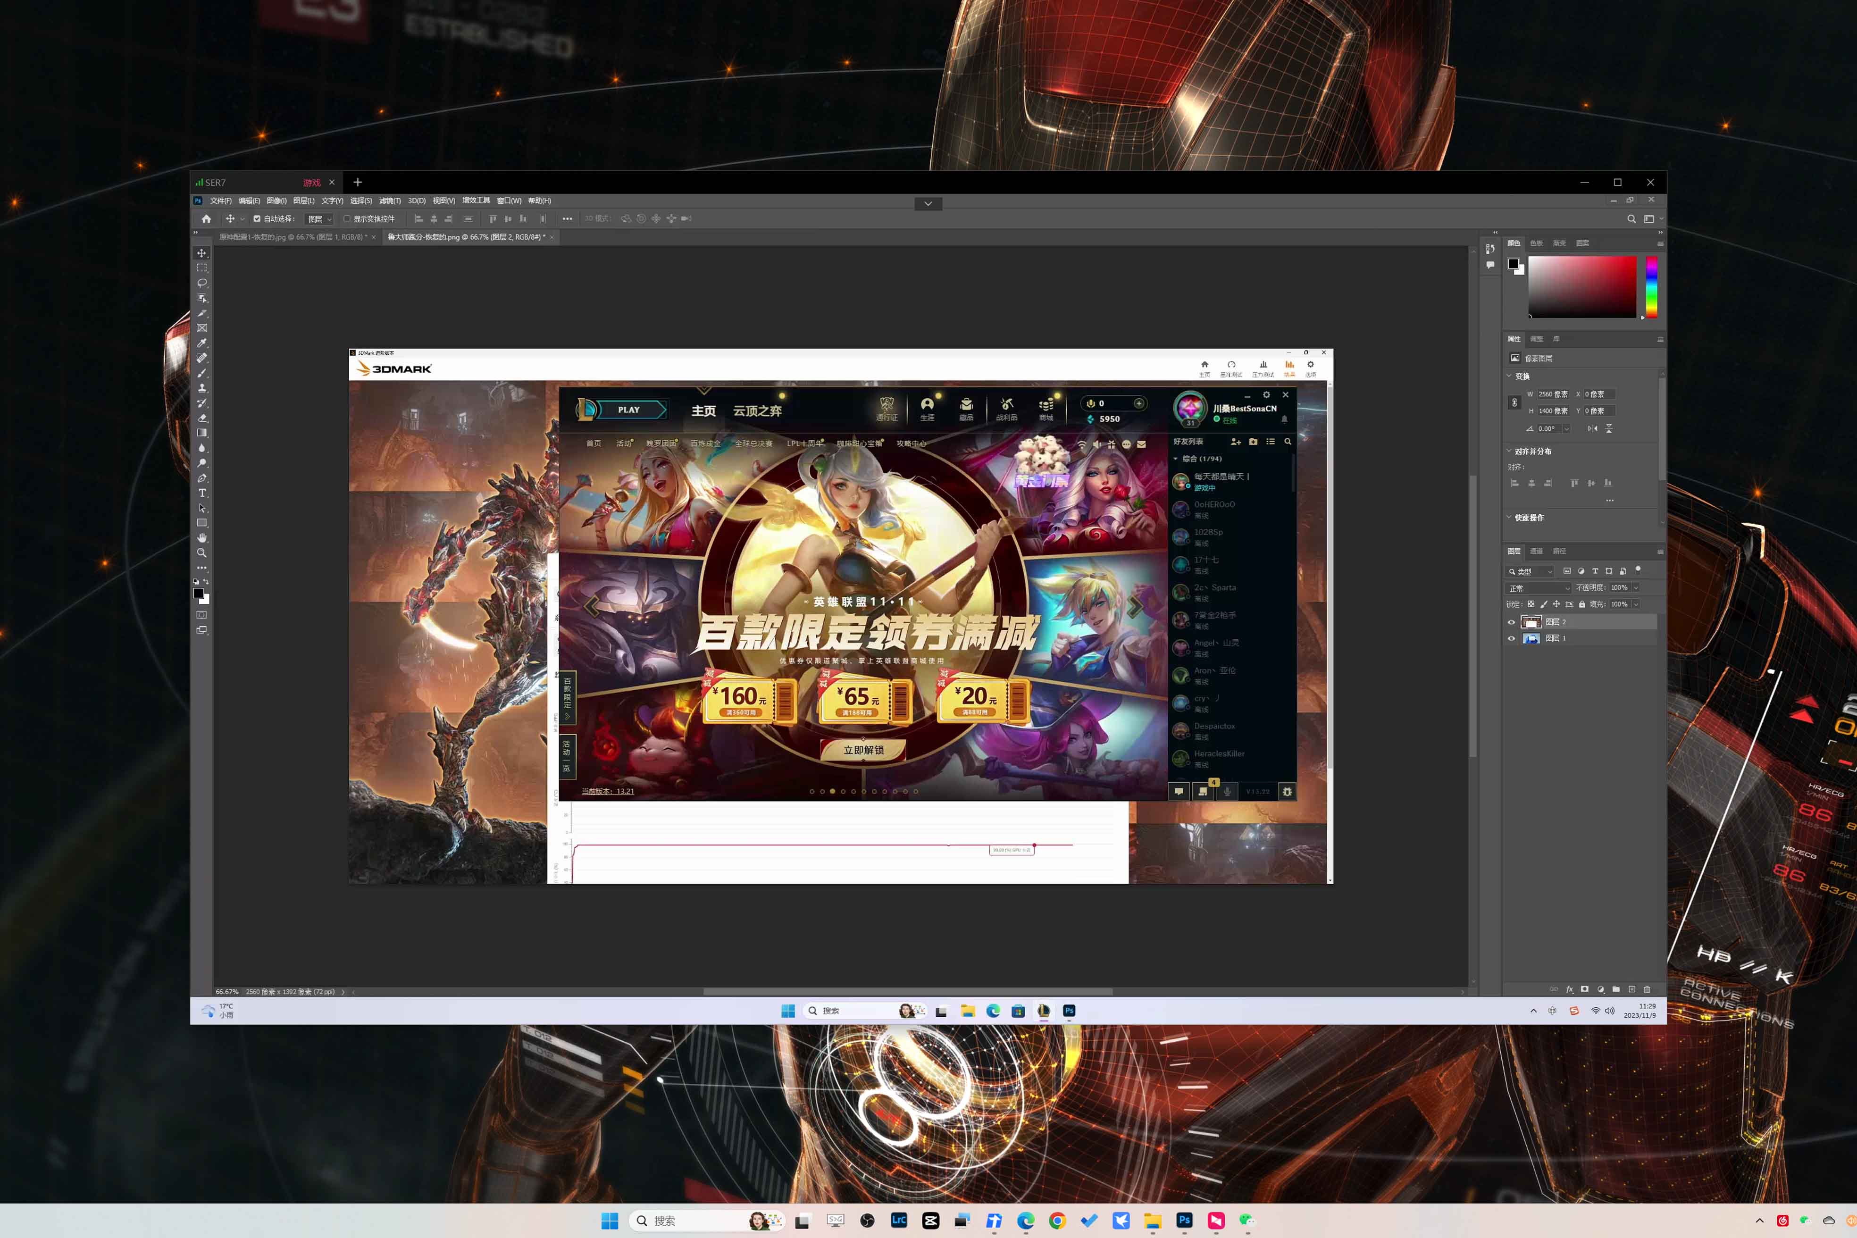This screenshot has height=1238, width=1857.
Task: Click the delete layer trash icon
Action: click(1647, 989)
